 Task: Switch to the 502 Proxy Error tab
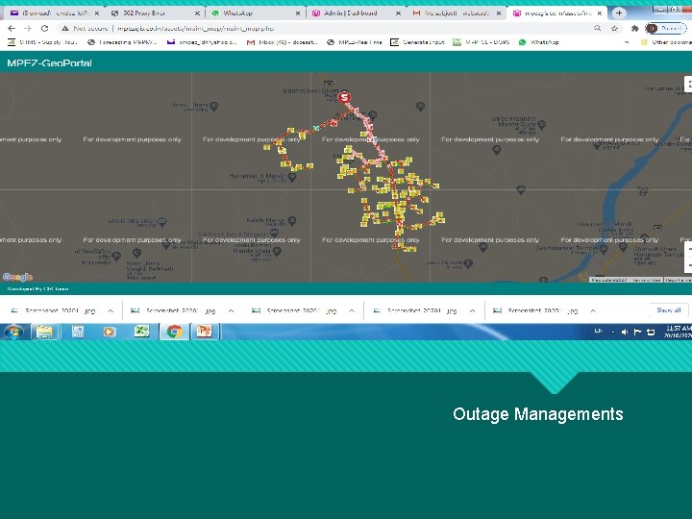point(153,13)
